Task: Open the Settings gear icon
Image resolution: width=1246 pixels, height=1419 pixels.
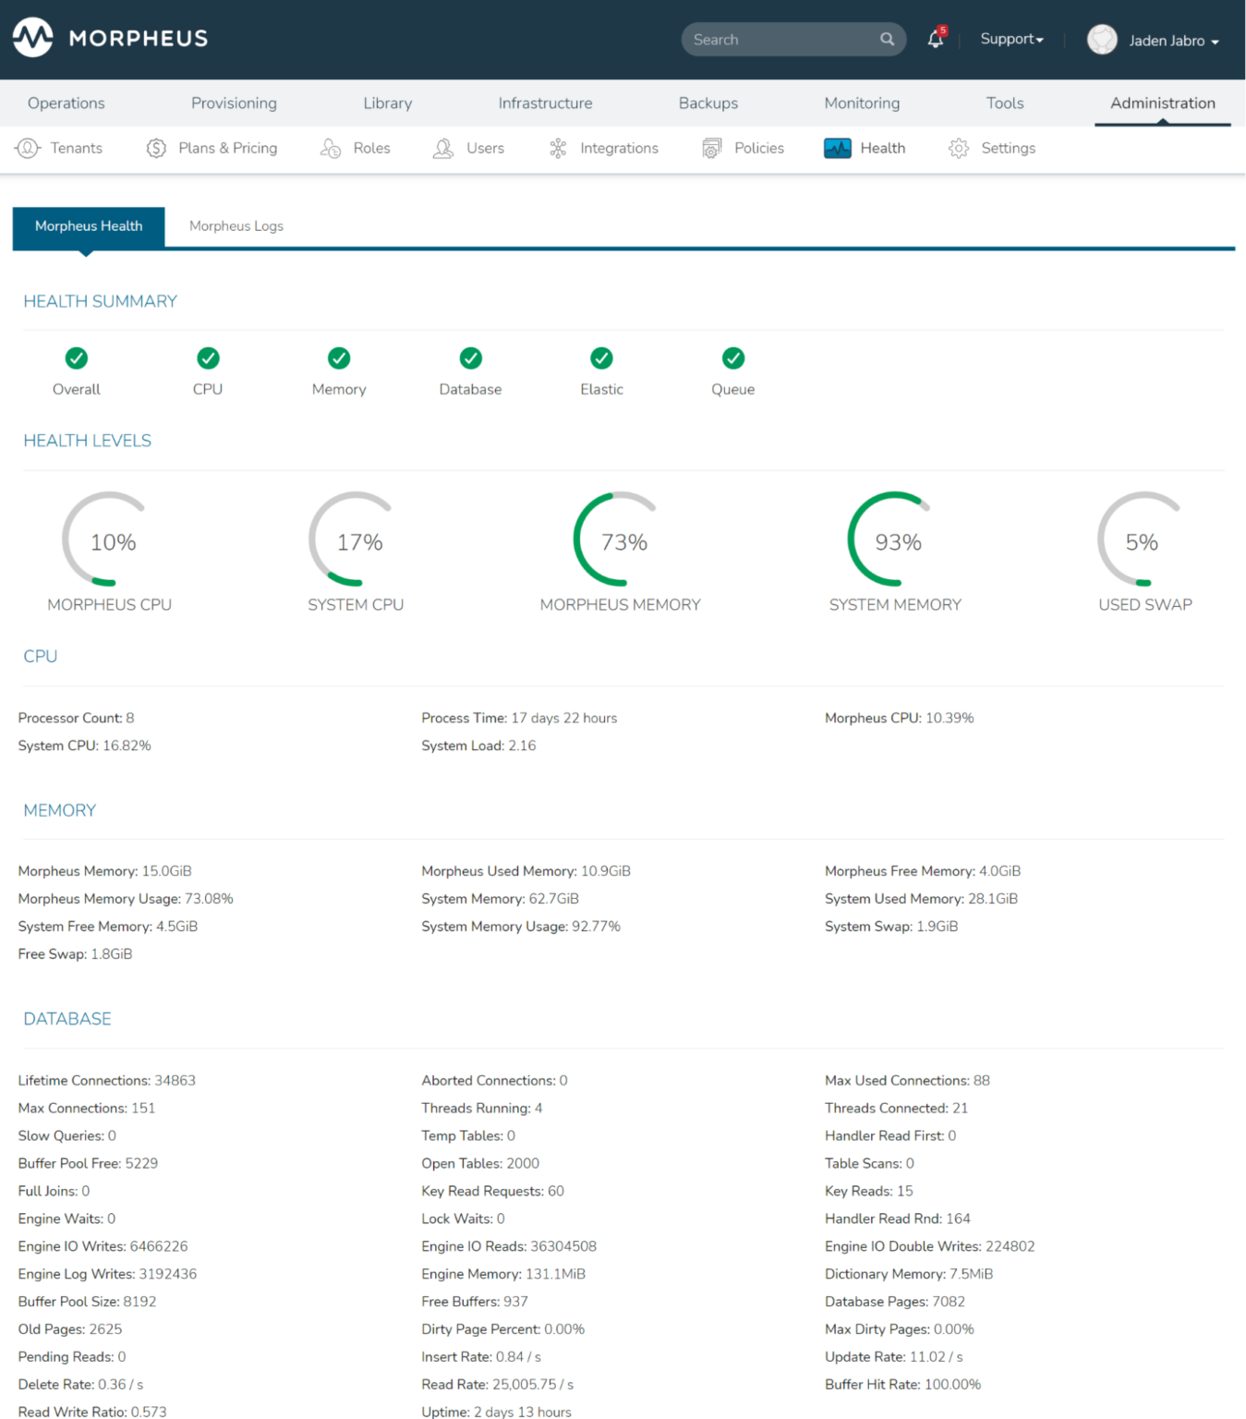Action: click(958, 148)
